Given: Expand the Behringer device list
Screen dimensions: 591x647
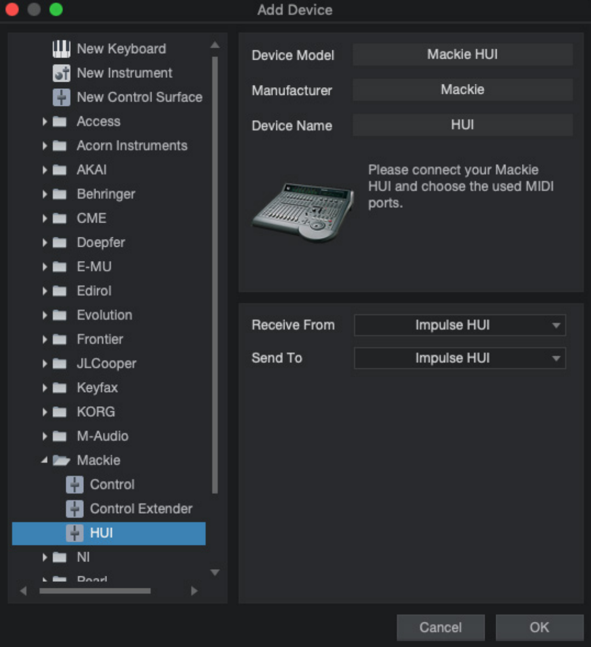Looking at the screenshot, I should click(x=44, y=194).
